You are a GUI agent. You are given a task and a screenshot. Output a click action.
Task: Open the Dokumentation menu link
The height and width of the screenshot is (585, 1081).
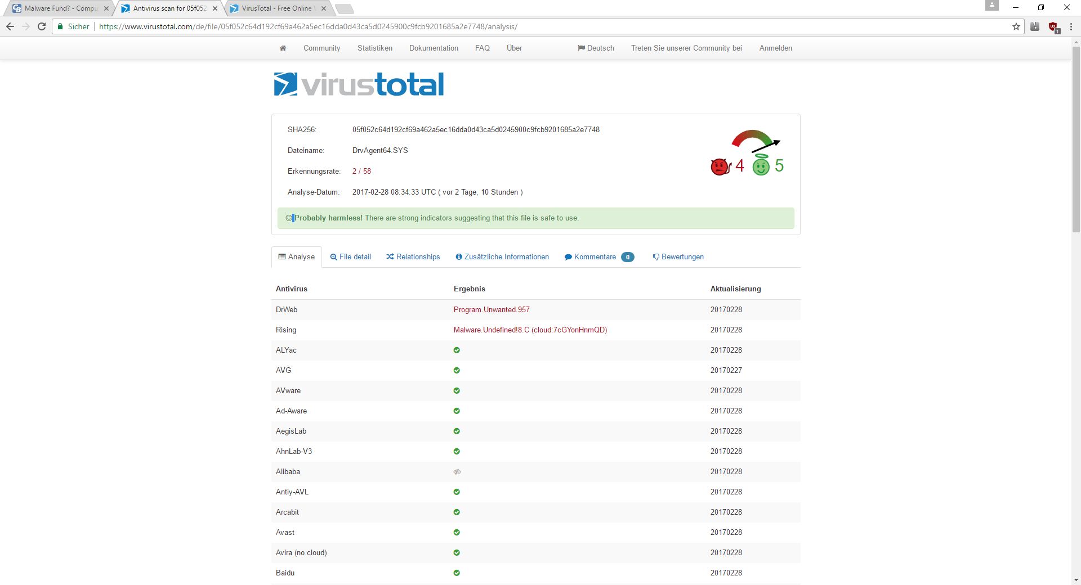tap(434, 48)
